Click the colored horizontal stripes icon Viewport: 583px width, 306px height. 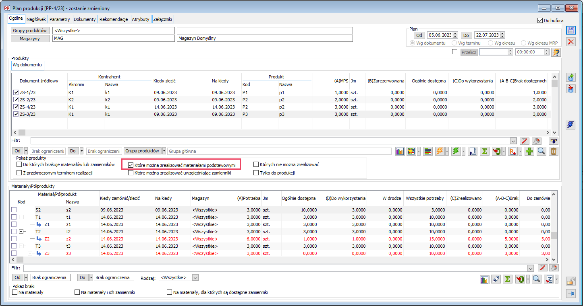[428, 151]
